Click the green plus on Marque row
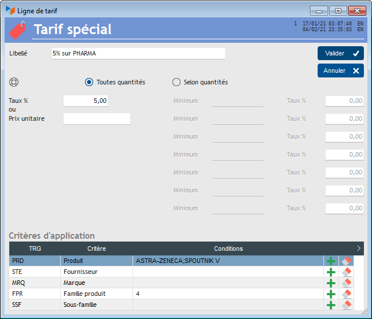372x319 pixels. point(331,283)
